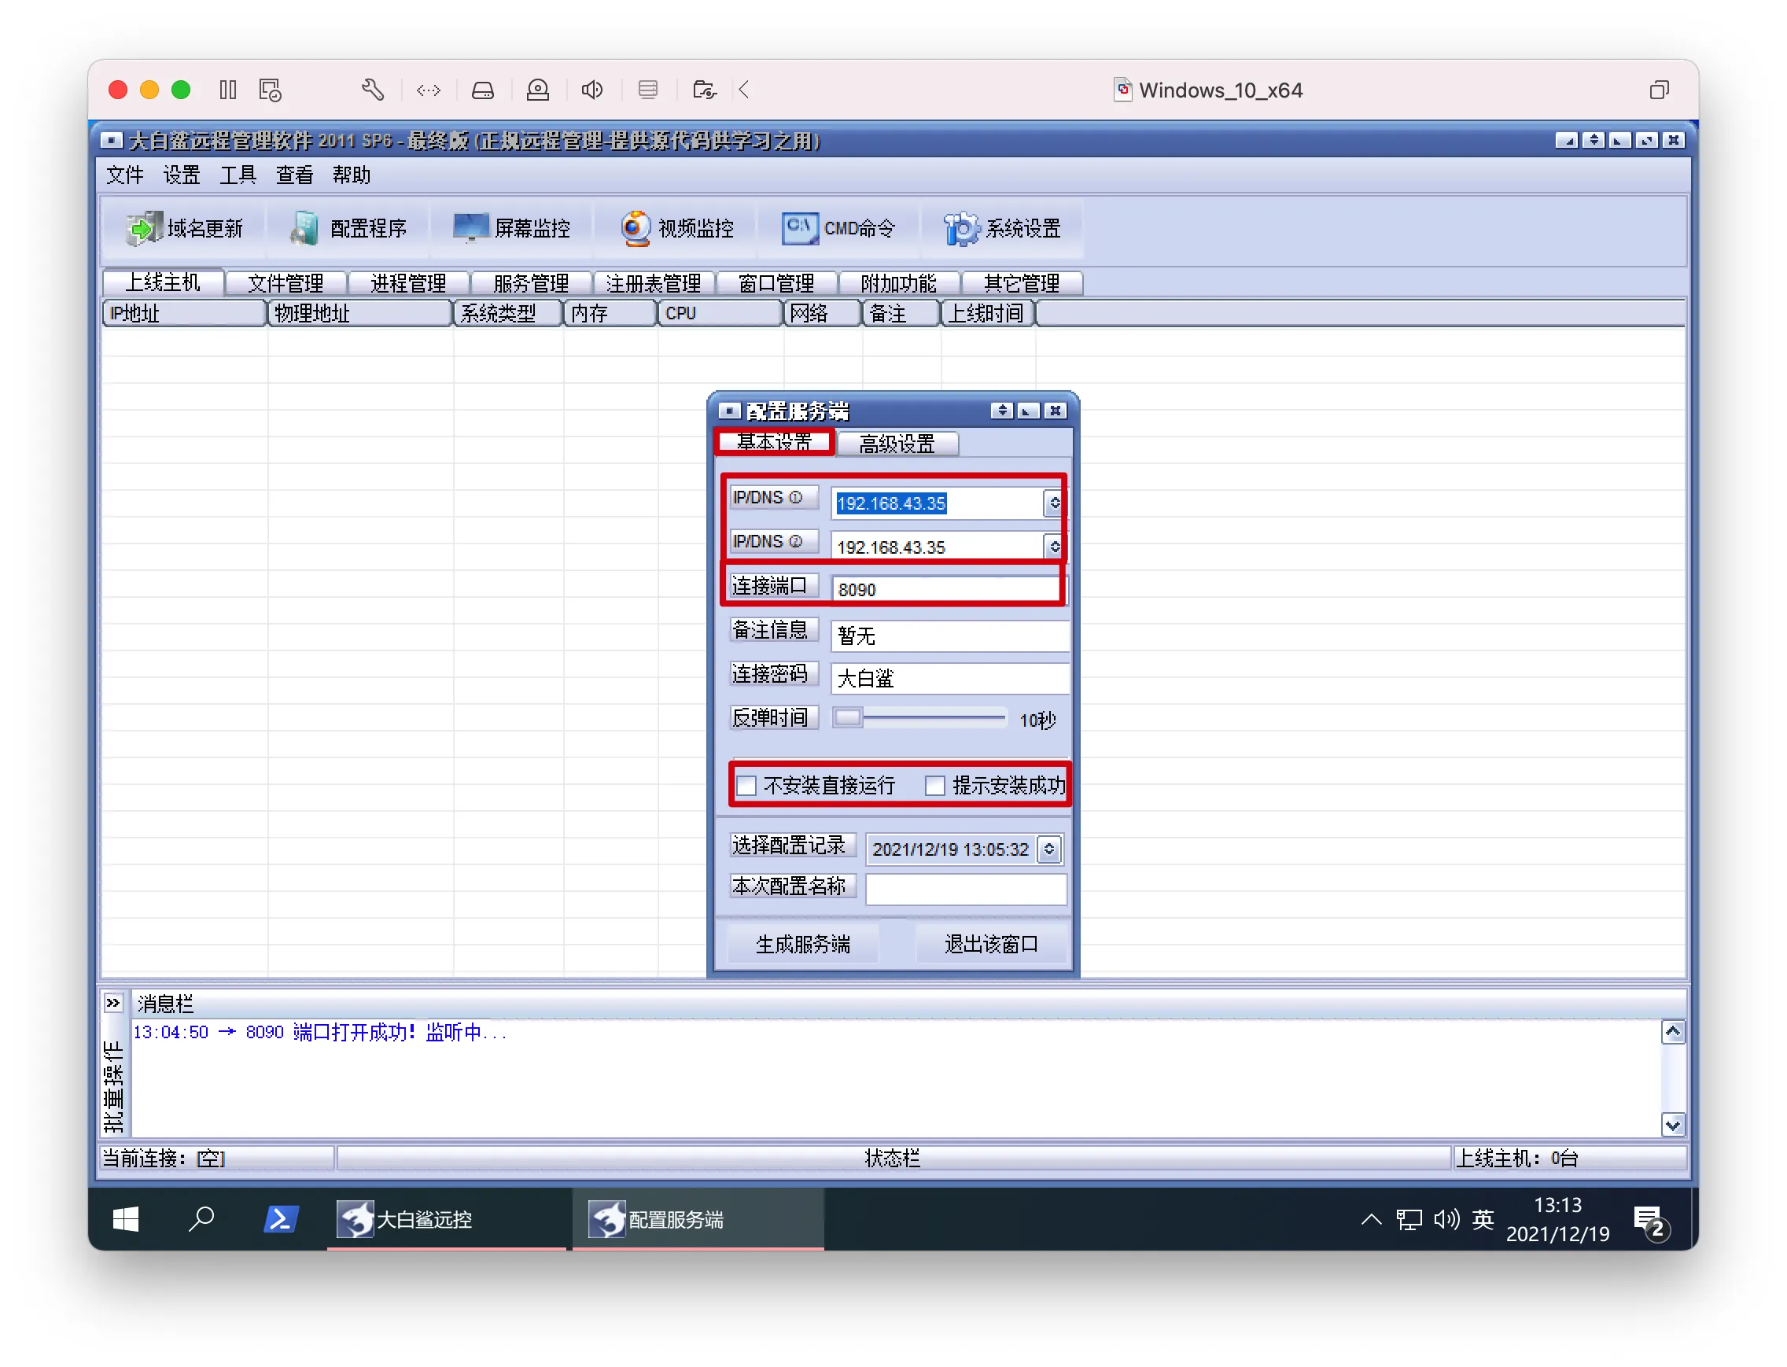
Task: Click the VM window tile icon at right
Action: point(1659,90)
